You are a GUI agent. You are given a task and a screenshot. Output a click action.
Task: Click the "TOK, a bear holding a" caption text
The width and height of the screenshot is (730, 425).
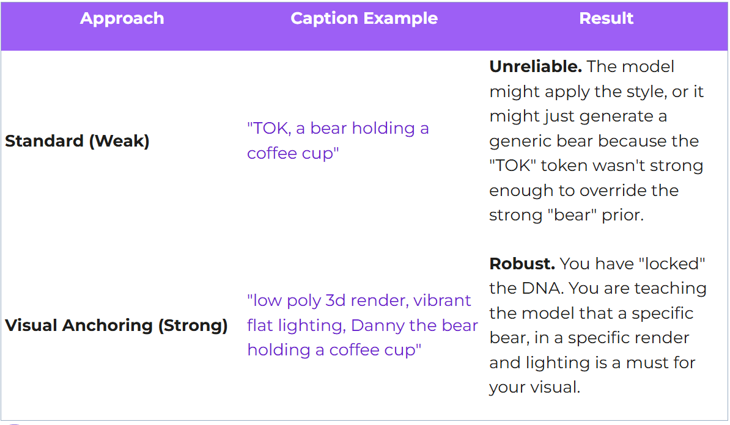[337, 128]
